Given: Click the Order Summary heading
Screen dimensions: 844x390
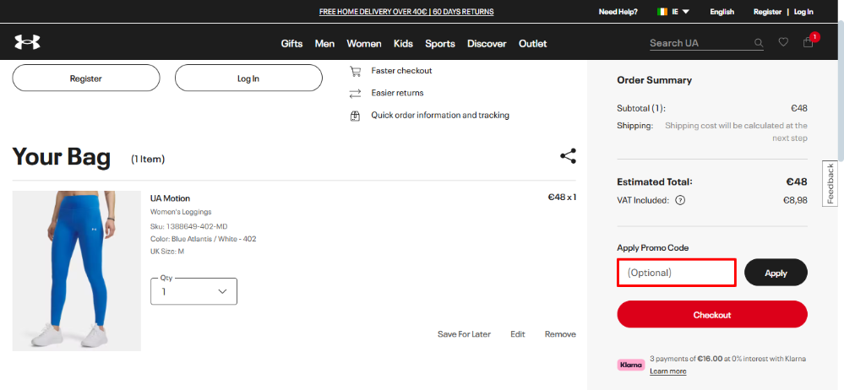Looking at the screenshot, I should coord(654,80).
